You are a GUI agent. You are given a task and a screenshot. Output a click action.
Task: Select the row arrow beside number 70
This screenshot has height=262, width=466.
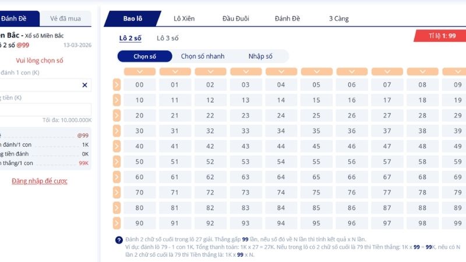(116, 192)
